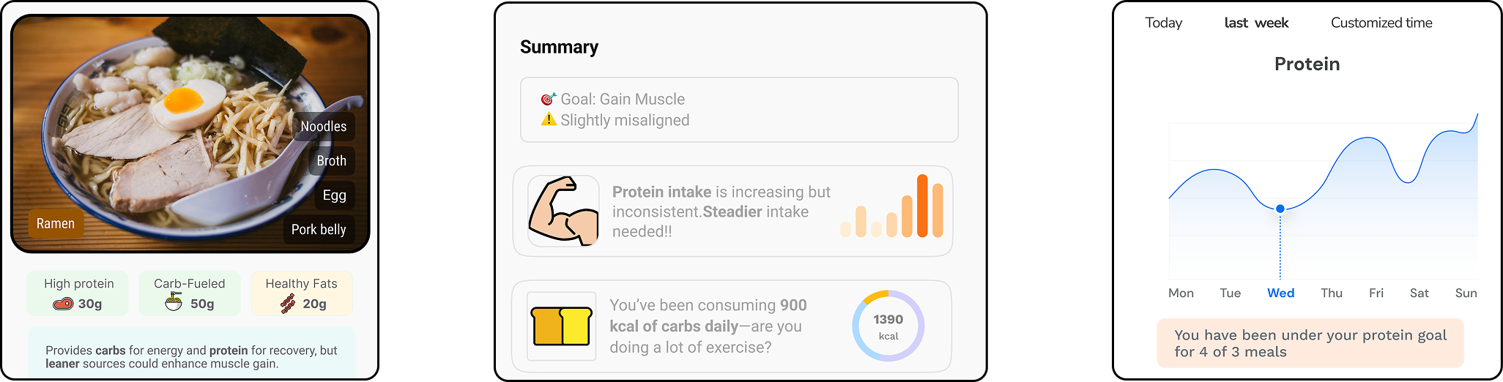Click the bacon icon under Healthy Fats
Image resolution: width=1503 pixels, height=382 pixels.
point(288,304)
